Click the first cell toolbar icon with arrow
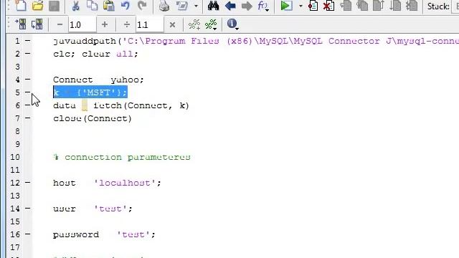Image resolution: width=459 pixels, height=258 pixels. (x=21, y=24)
